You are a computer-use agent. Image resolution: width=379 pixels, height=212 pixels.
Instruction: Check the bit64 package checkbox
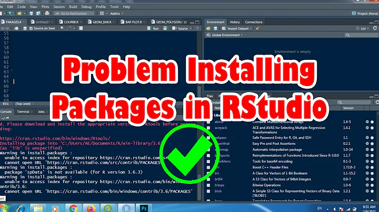pos(208,179)
